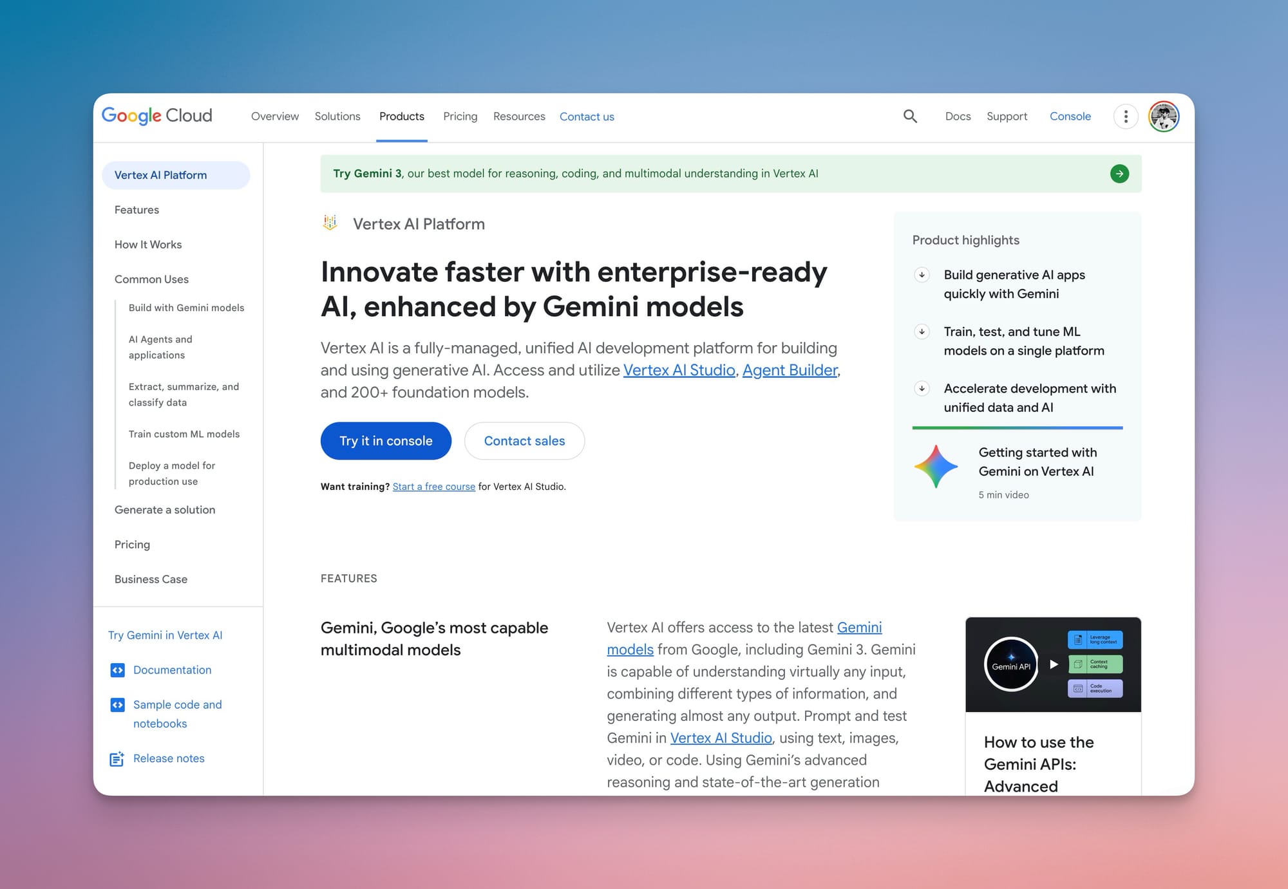The height and width of the screenshot is (889, 1288).
Task: Expand the first Product highlights item
Action: click(x=922, y=275)
